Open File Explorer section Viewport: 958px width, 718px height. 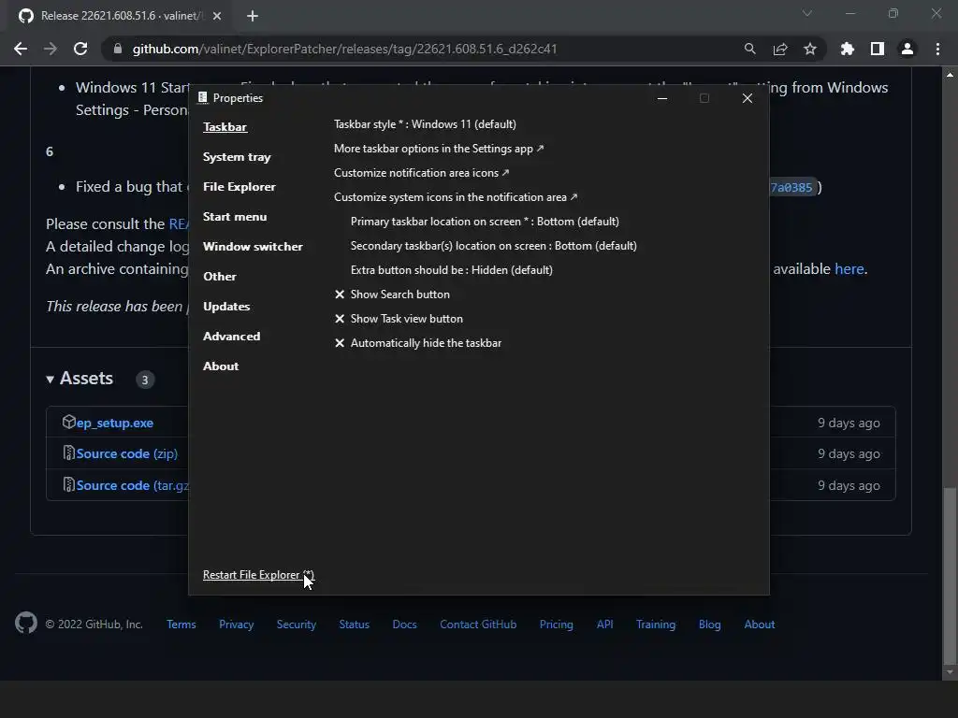pyautogui.click(x=239, y=187)
